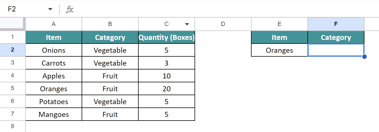The height and width of the screenshot is (132, 379).
Task: Click the select-all corner box
Action: (13, 24)
